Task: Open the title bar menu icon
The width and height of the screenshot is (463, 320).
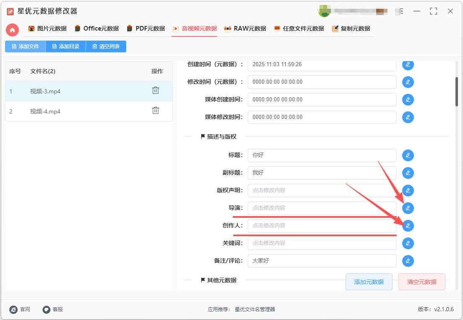Action: (x=401, y=11)
